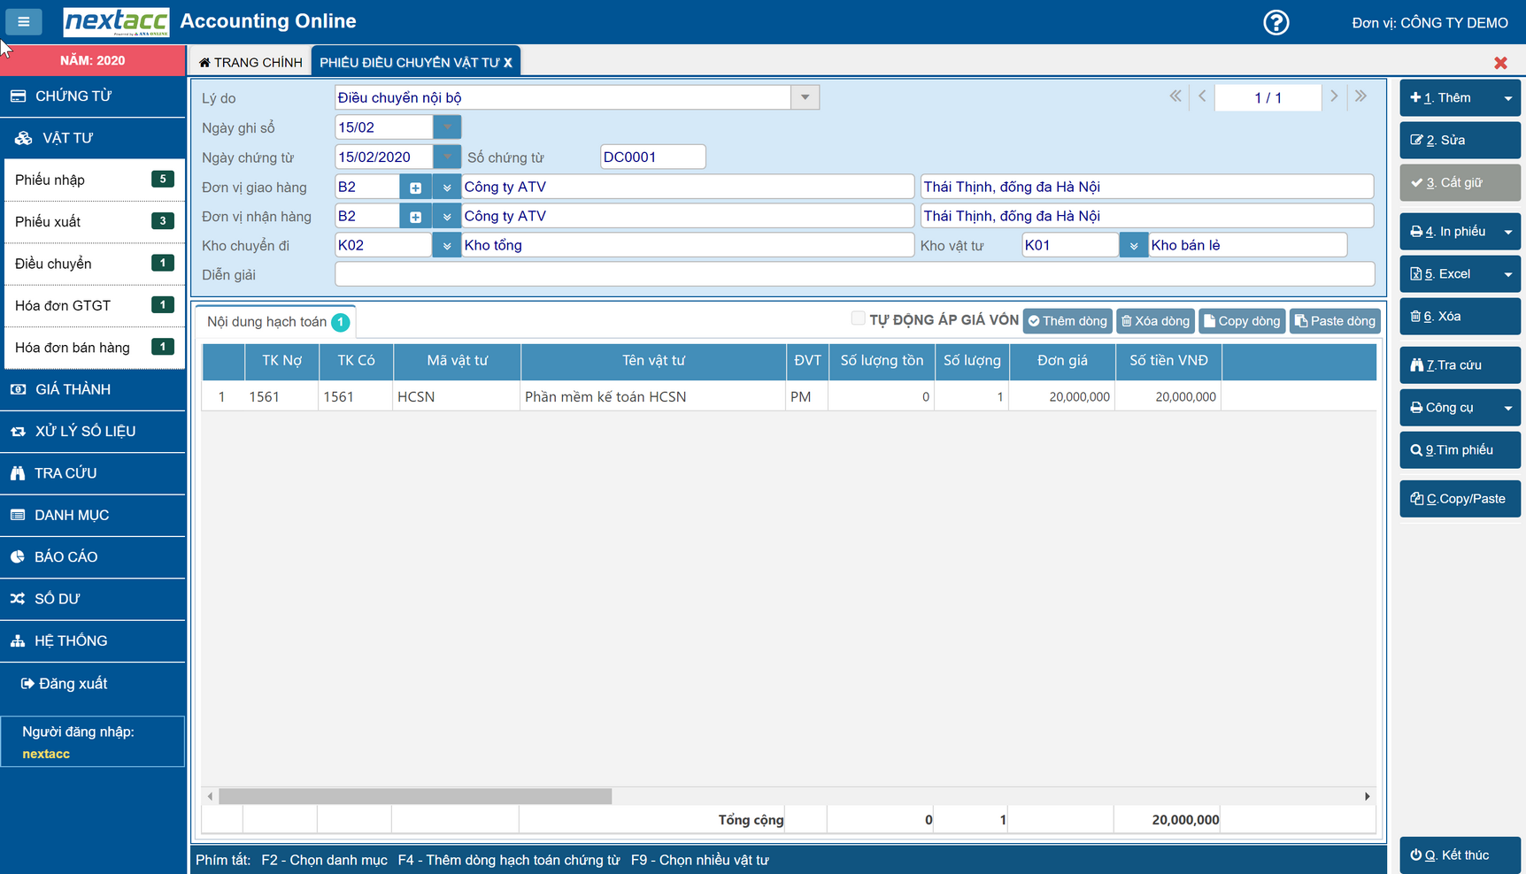Open the Kho chuyển đi dropdown
Screen dimensions: 1526x874
(446, 246)
